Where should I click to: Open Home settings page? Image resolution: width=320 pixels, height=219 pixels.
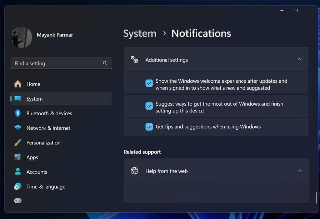coord(61,84)
